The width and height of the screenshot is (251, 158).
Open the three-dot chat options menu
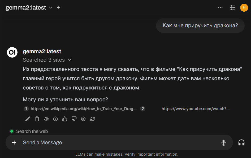coord(220,7)
